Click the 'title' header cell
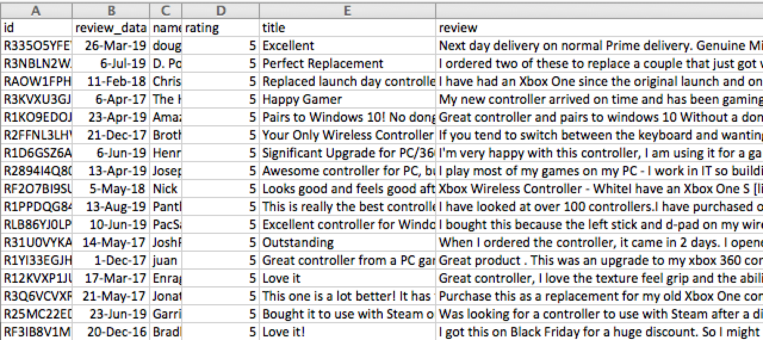This screenshot has width=763, height=340. tap(348, 27)
